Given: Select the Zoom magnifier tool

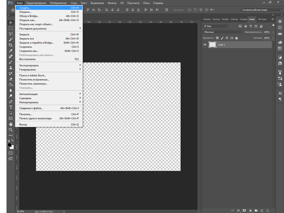Looking at the screenshot, I should [x=11, y=130].
